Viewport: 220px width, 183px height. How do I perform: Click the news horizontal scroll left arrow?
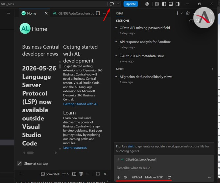24,153
